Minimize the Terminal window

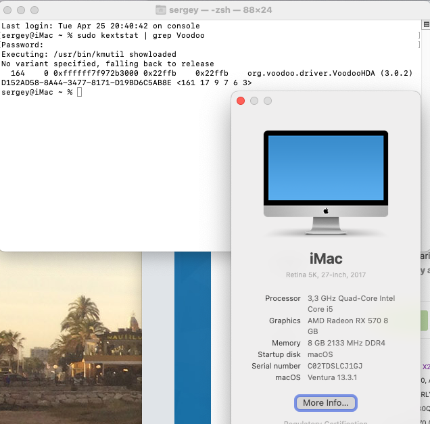(21, 10)
